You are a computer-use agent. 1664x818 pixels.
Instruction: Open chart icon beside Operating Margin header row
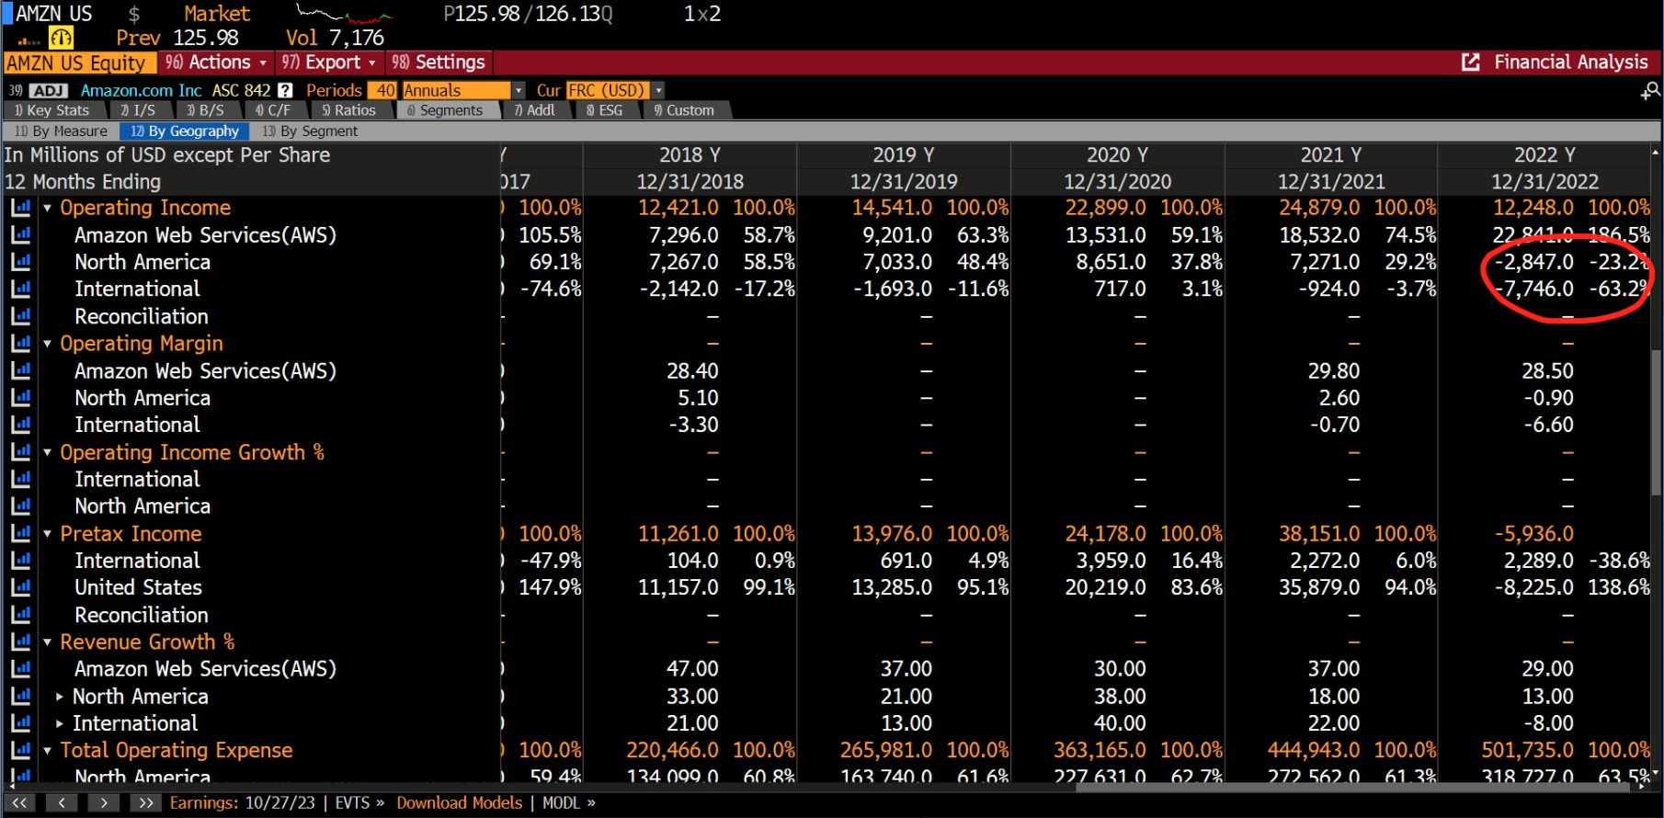20,344
